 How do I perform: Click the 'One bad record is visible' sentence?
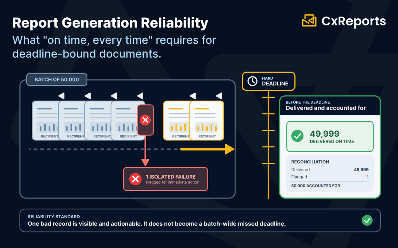pos(157,224)
